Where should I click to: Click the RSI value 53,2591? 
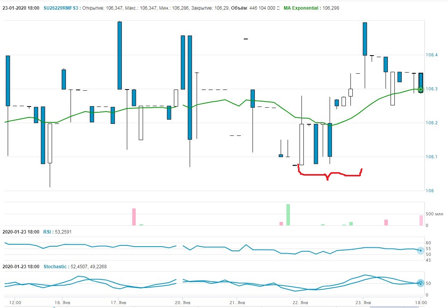point(63,232)
